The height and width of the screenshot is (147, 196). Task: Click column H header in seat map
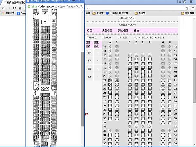pyautogui.click(x=170, y=42)
